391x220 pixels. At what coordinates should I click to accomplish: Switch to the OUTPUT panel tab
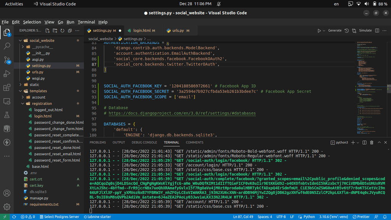[119, 142]
